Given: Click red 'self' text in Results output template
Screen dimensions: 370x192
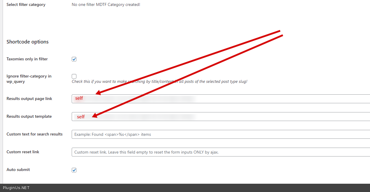Looking at the screenshot, I should point(81,117).
